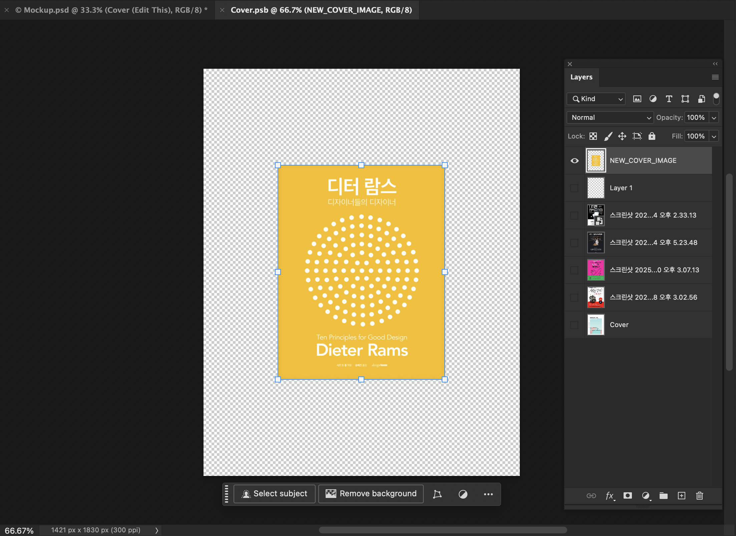The image size is (736, 536).
Task: Switch to the Mockup.psd document tab
Action: click(x=112, y=10)
